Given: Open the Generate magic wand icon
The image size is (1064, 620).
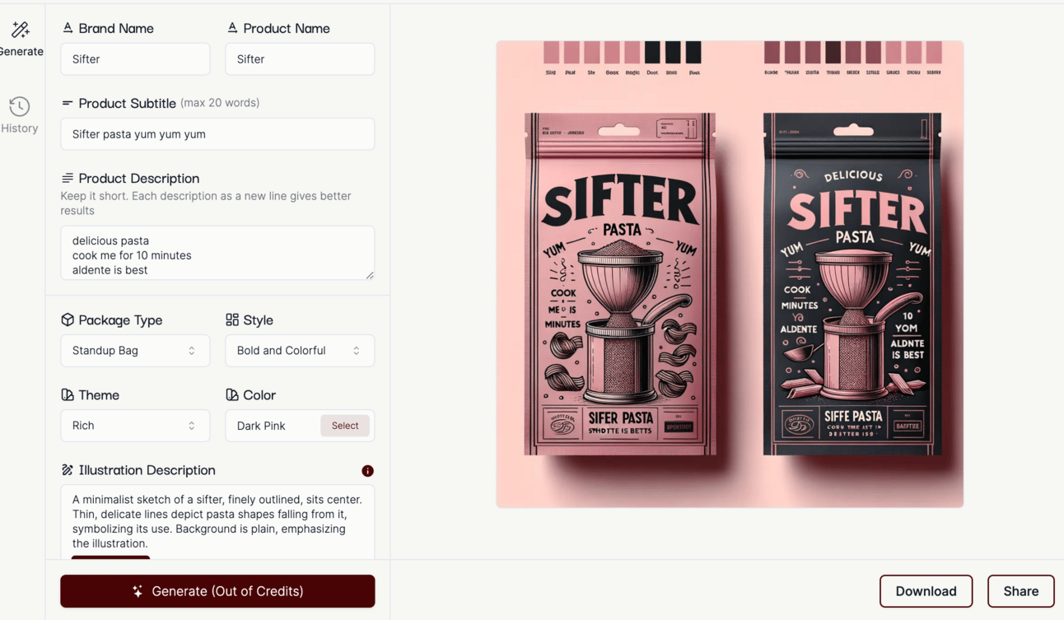Looking at the screenshot, I should click(21, 30).
